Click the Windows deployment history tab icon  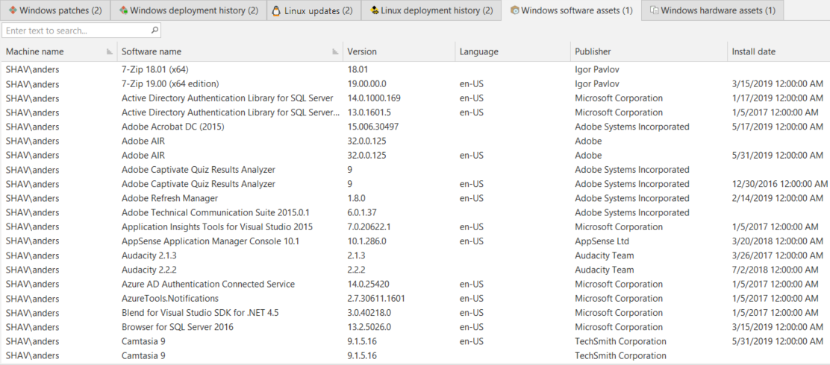[x=123, y=10]
